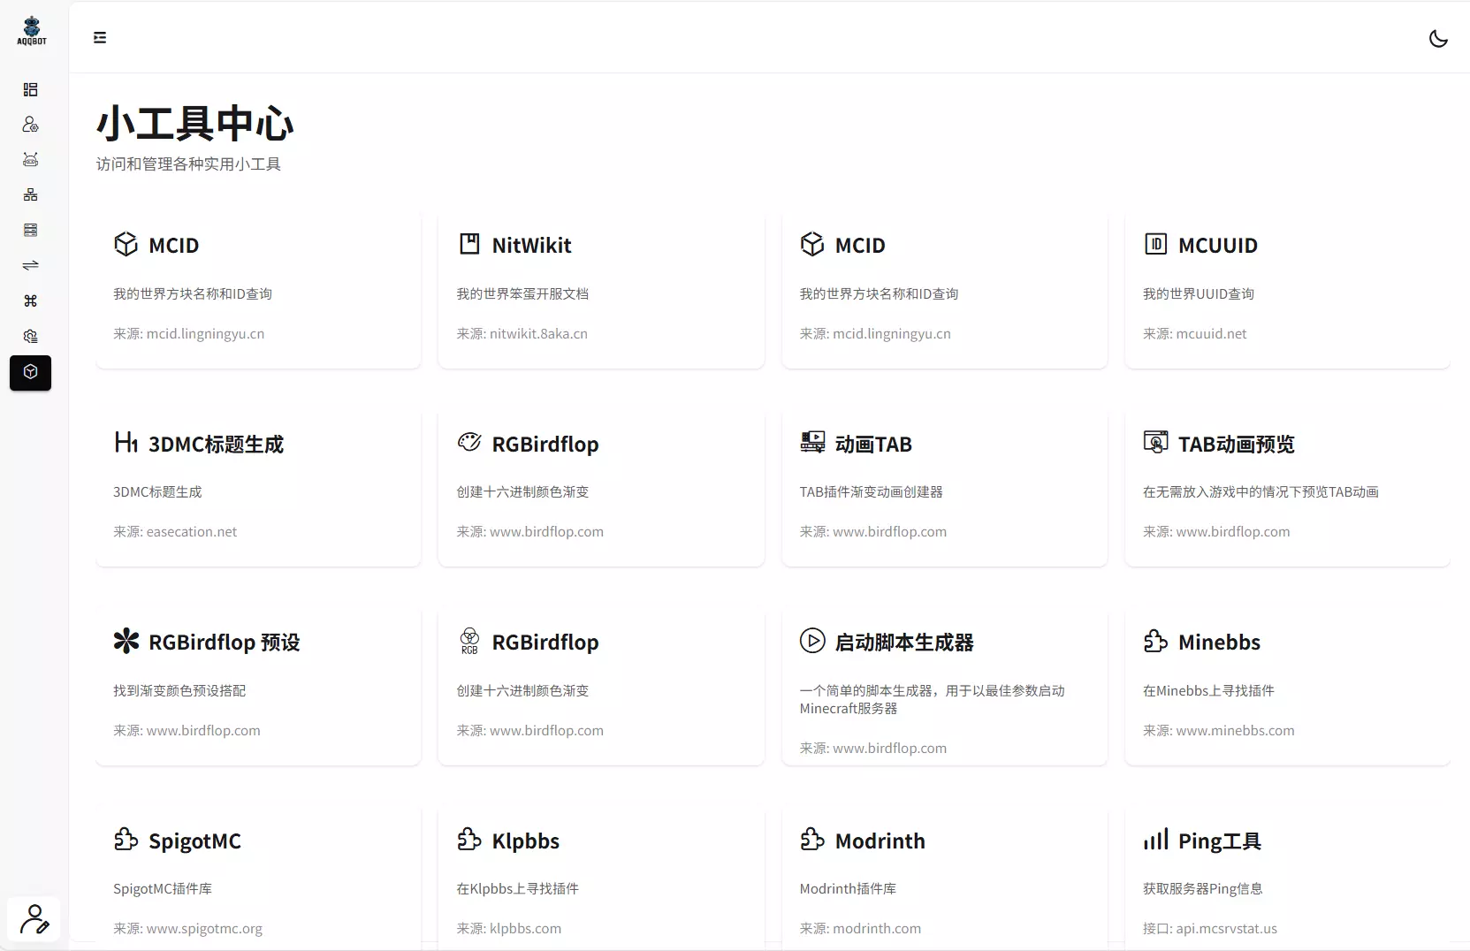Click the 小工具中心 page heading

pyautogui.click(x=194, y=124)
